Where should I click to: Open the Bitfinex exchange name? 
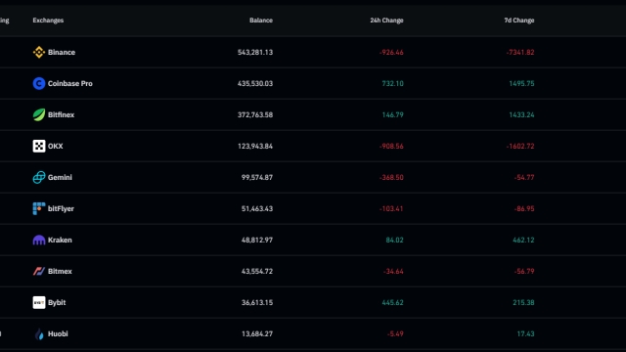click(x=61, y=115)
